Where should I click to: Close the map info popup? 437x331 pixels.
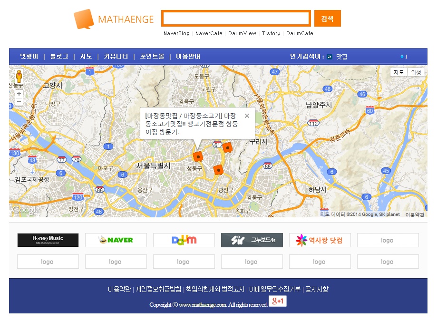tap(247, 116)
